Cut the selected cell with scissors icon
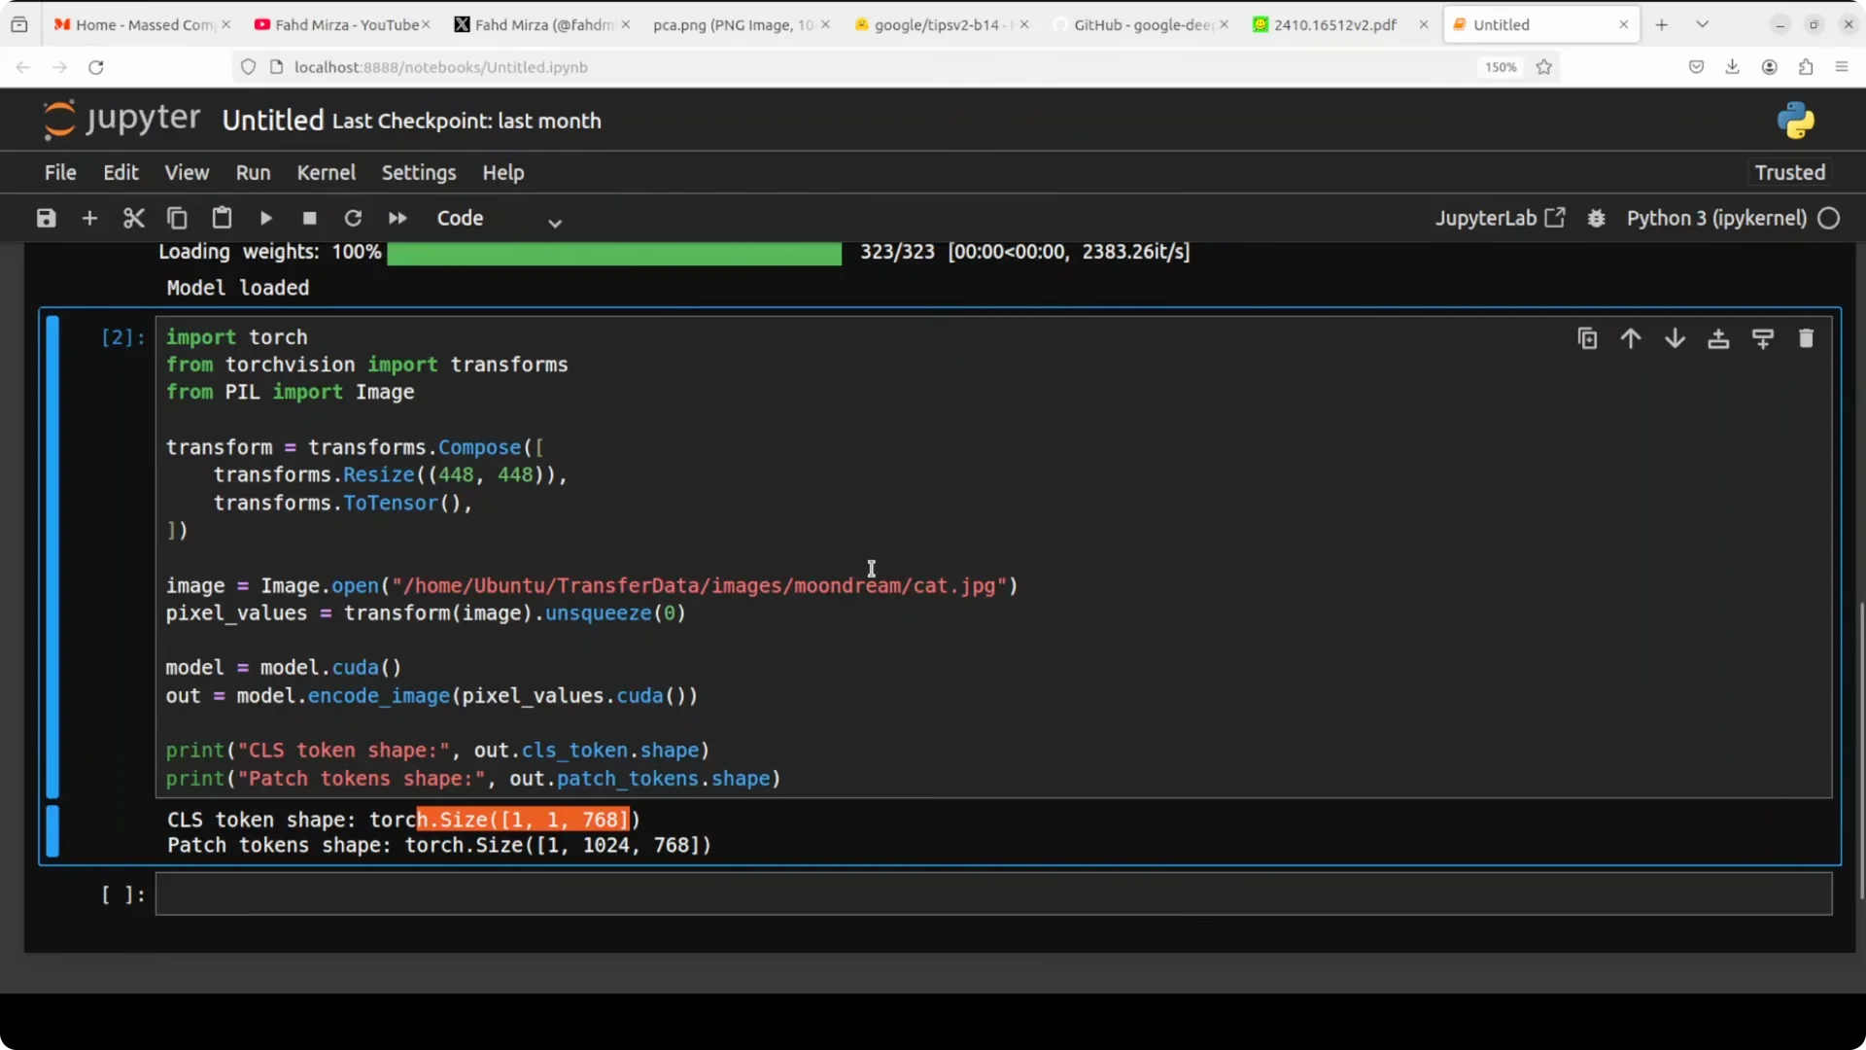 coord(134,218)
